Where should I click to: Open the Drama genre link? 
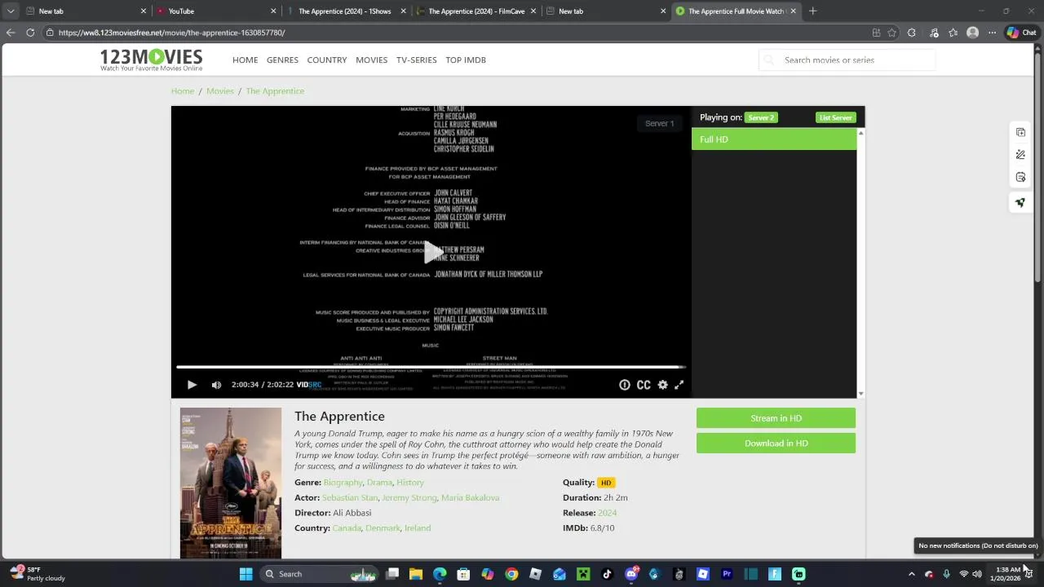click(x=379, y=483)
